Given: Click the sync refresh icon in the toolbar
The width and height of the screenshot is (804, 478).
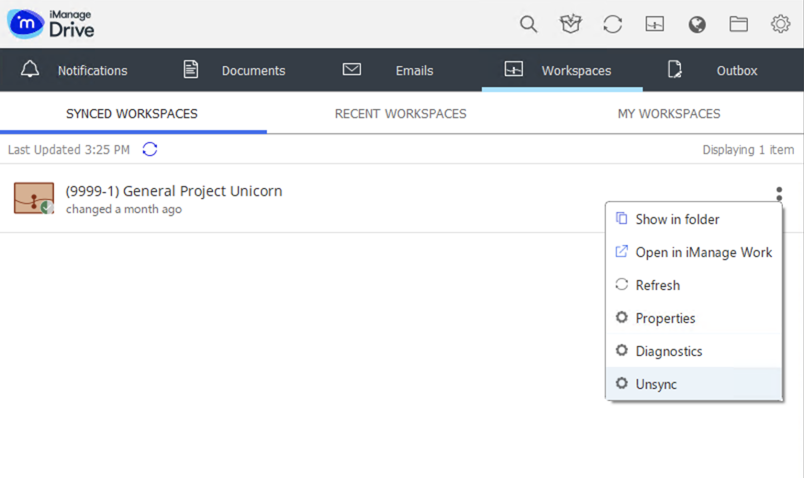Looking at the screenshot, I should point(612,24).
